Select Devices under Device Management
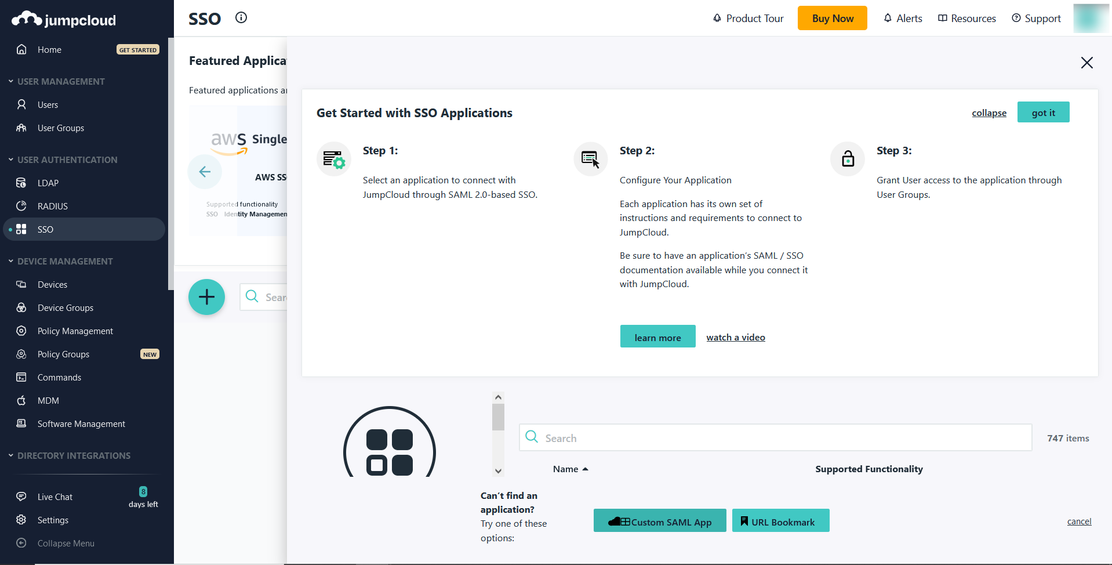 tap(51, 284)
